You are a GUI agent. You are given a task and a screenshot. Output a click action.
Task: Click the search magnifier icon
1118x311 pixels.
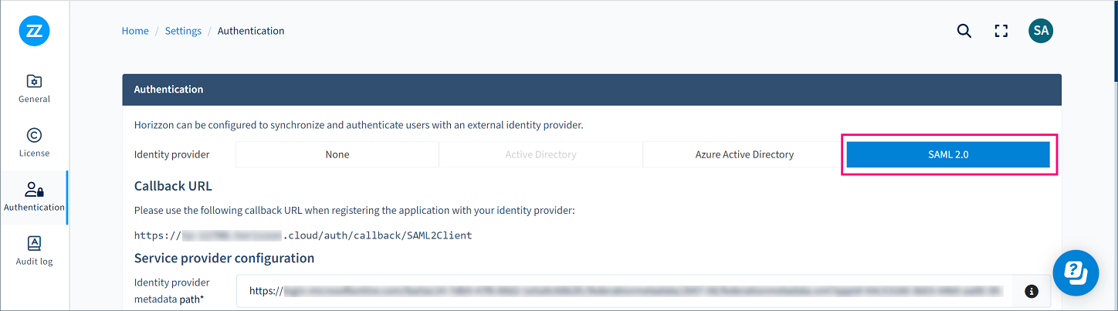[964, 31]
